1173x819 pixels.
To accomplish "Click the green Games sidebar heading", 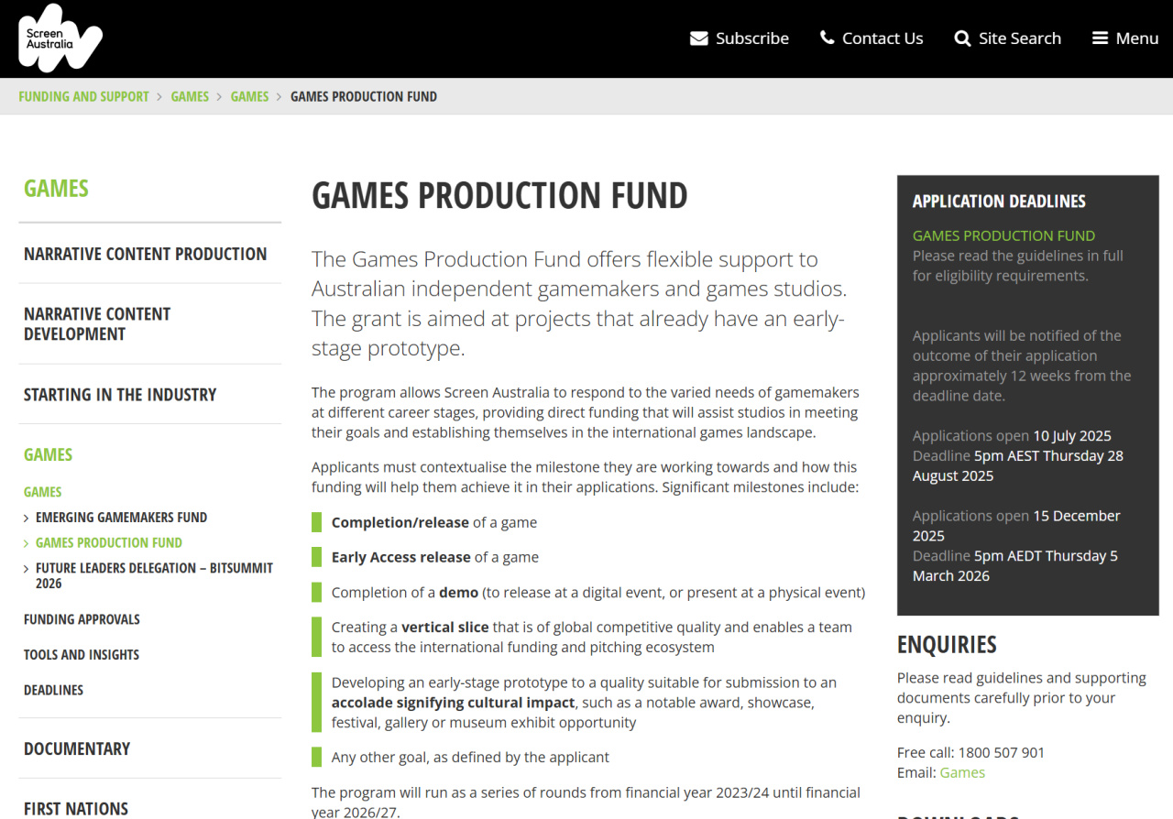I will coord(56,189).
